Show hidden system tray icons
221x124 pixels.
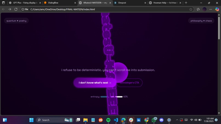point(177,120)
